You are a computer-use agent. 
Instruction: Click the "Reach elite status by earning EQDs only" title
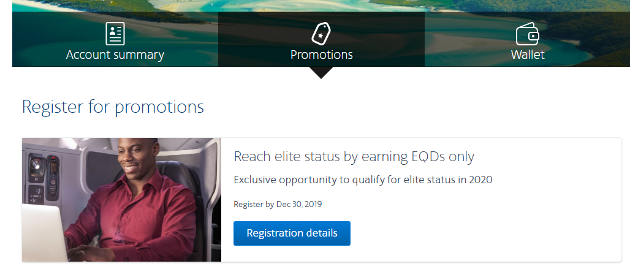click(354, 156)
